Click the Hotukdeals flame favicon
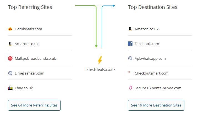This screenshot has height=119, width=198. point(10,29)
